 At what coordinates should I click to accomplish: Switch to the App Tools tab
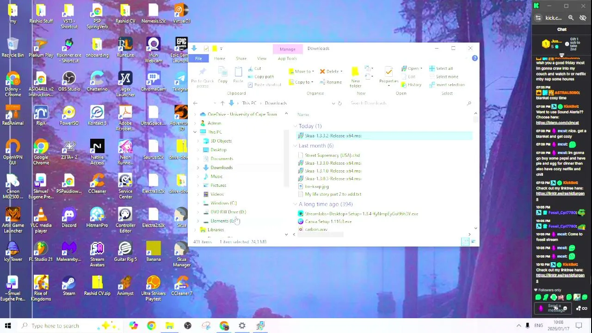[x=287, y=59]
